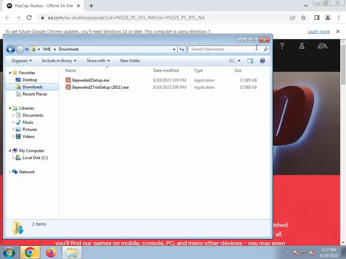Expand the Network node
This screenshot has width=346, height=259.
click(10, 172)
